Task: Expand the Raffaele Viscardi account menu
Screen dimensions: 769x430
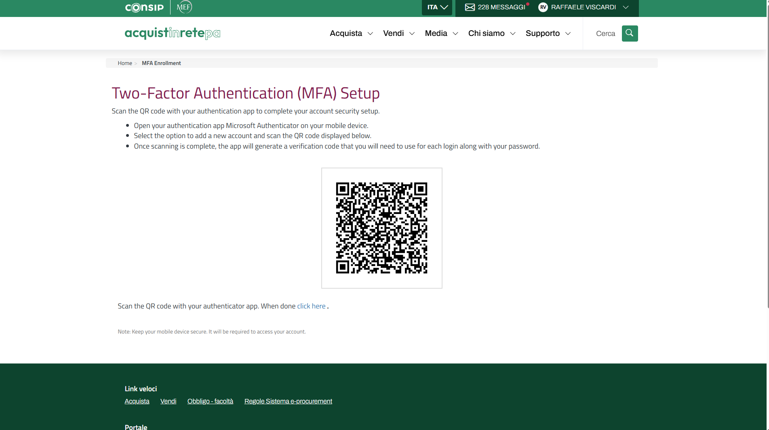Action: (x=625, y=7)
